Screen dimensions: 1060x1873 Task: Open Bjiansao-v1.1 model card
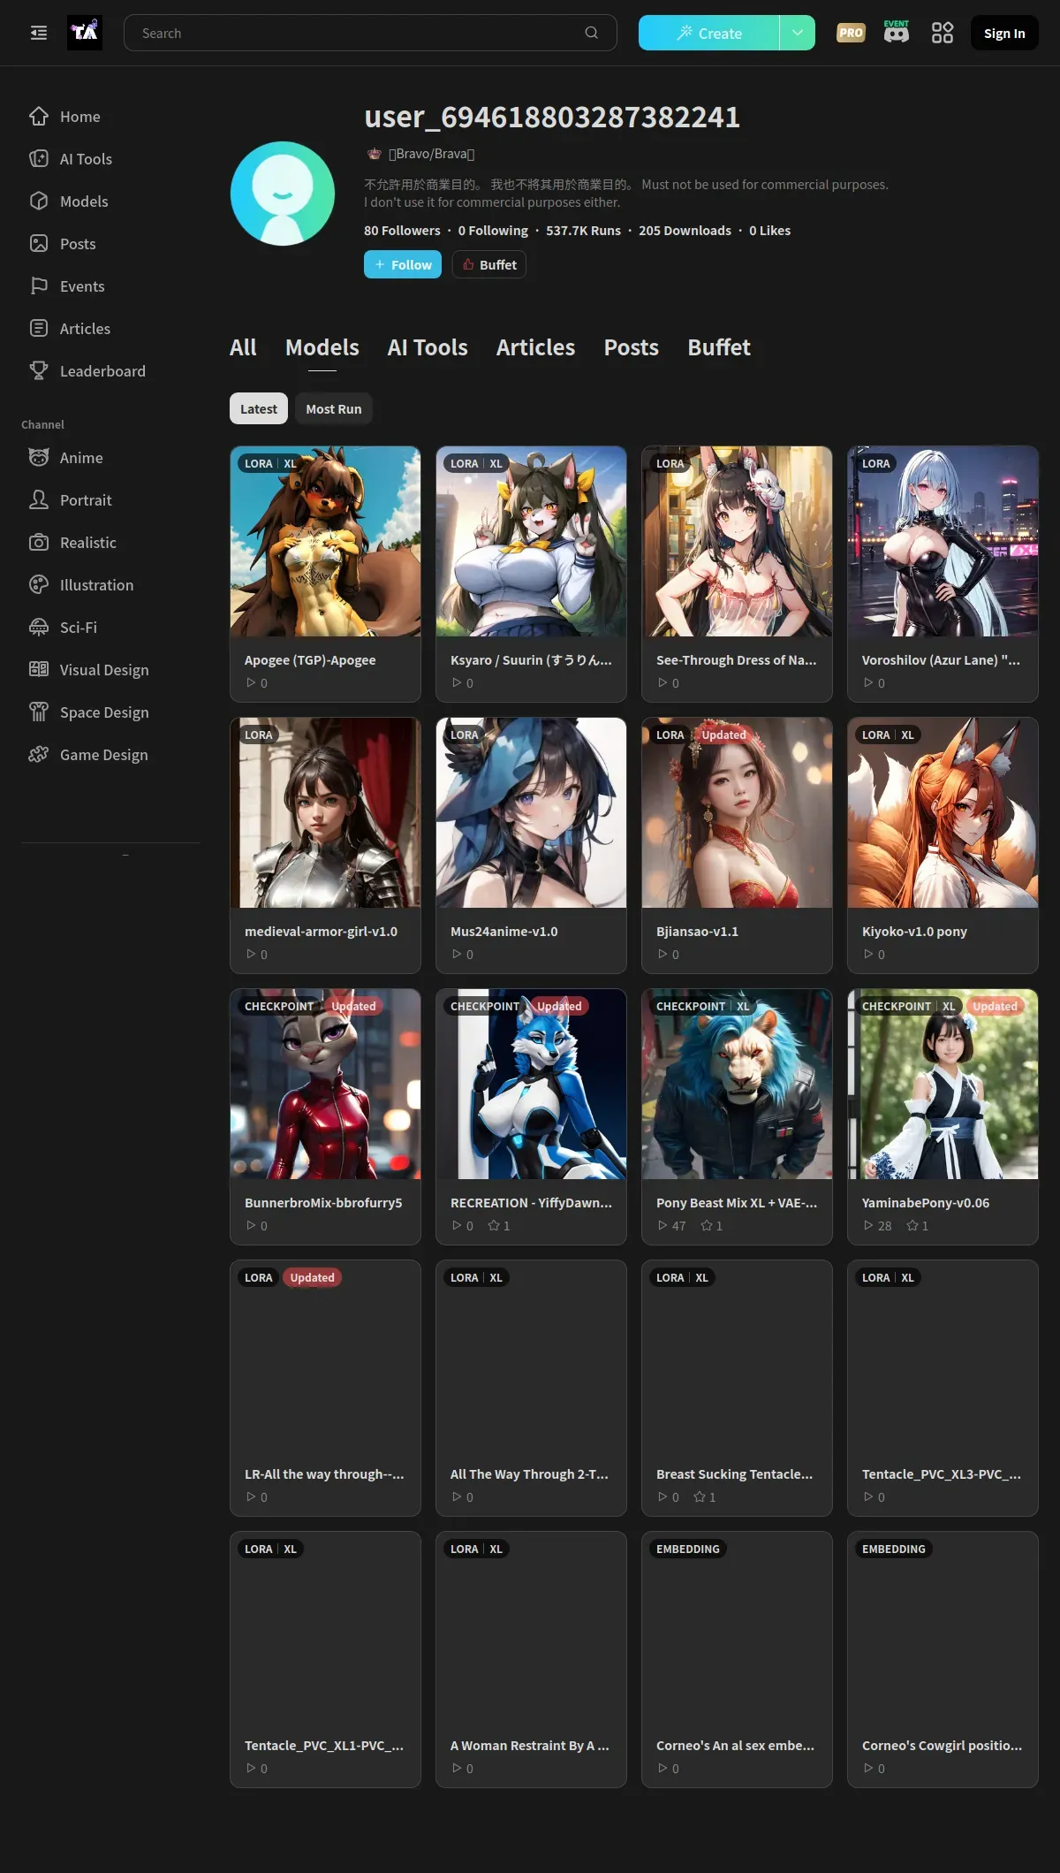[737, 845]
